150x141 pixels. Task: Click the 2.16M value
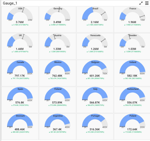95,22
